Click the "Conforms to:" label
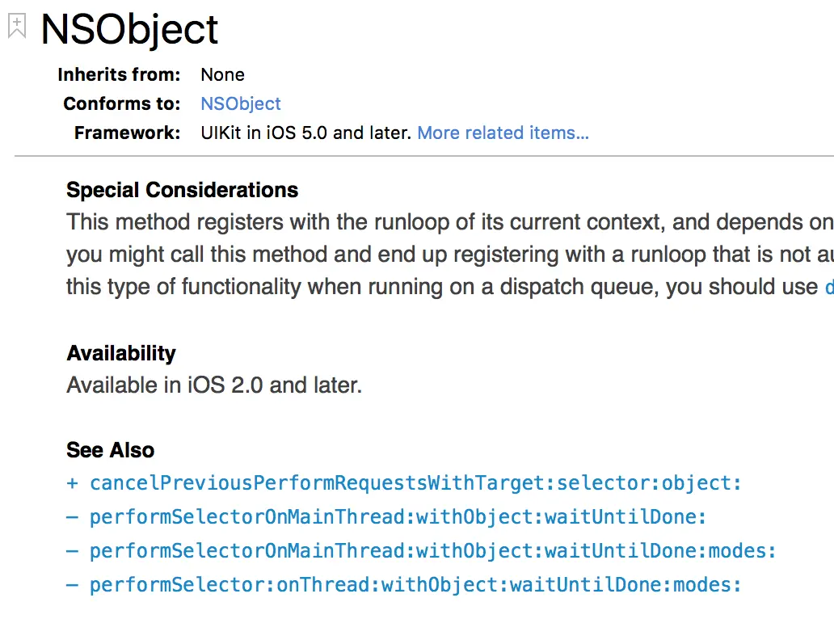 pyautogui.click(x=122, y=103)
